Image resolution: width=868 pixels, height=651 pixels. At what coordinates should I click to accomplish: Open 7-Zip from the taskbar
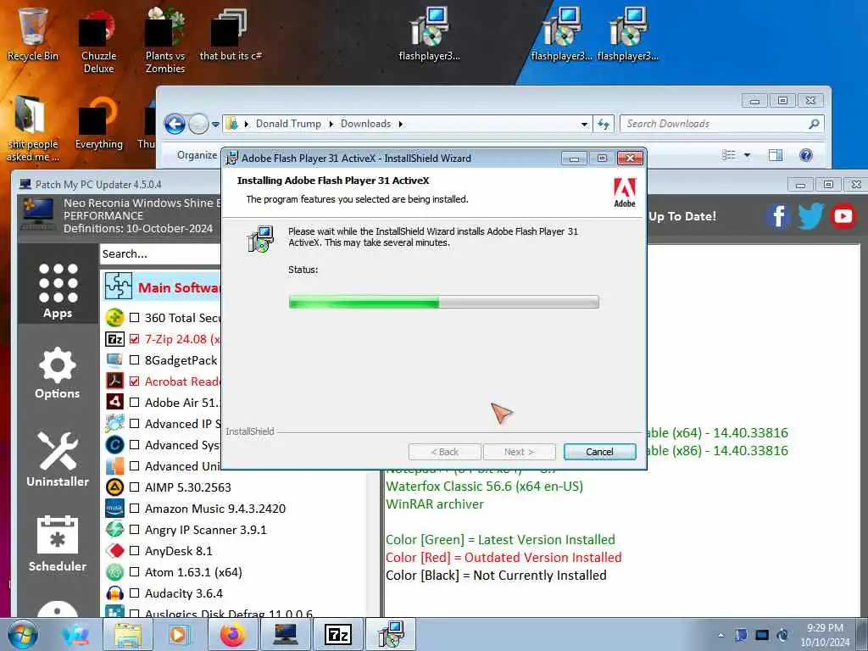click(338, 634)
